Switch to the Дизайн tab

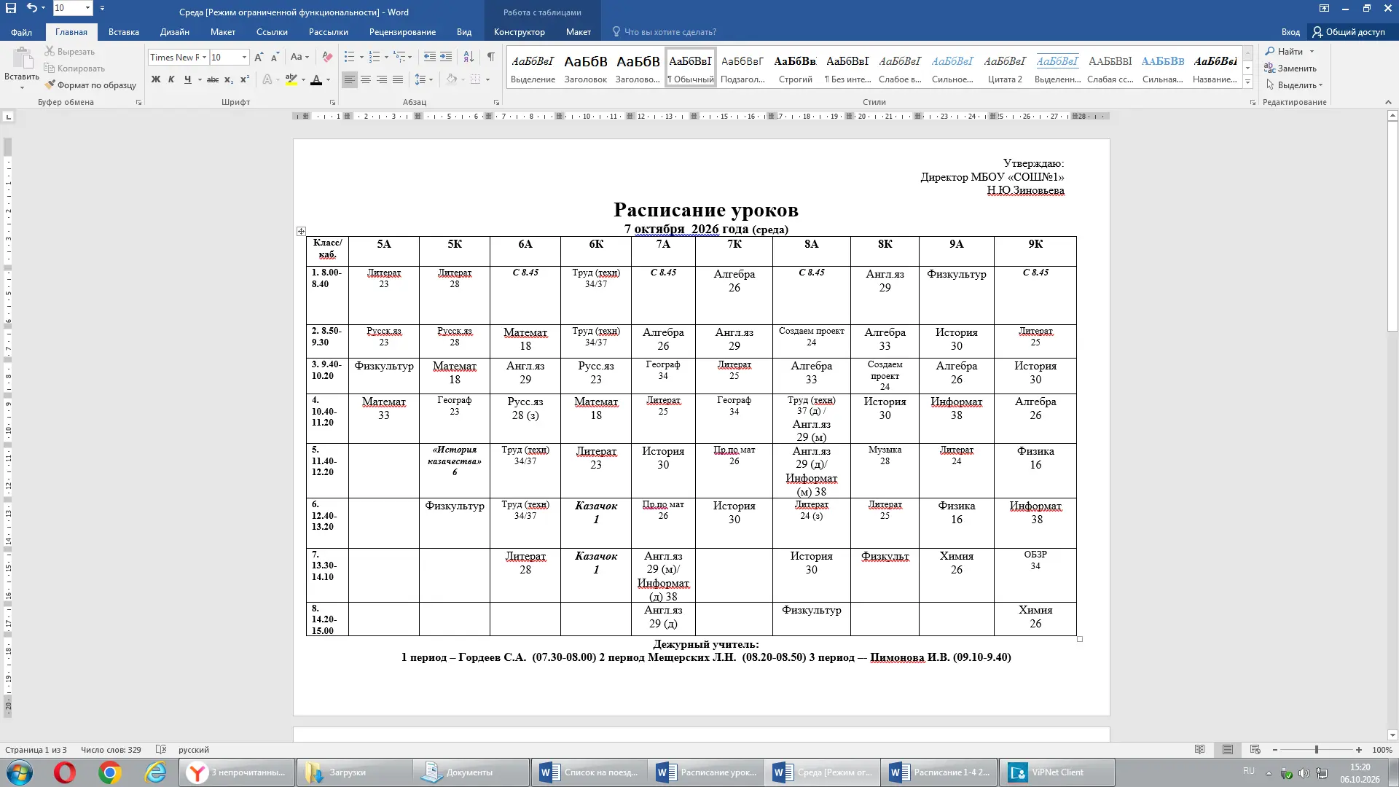175,31
